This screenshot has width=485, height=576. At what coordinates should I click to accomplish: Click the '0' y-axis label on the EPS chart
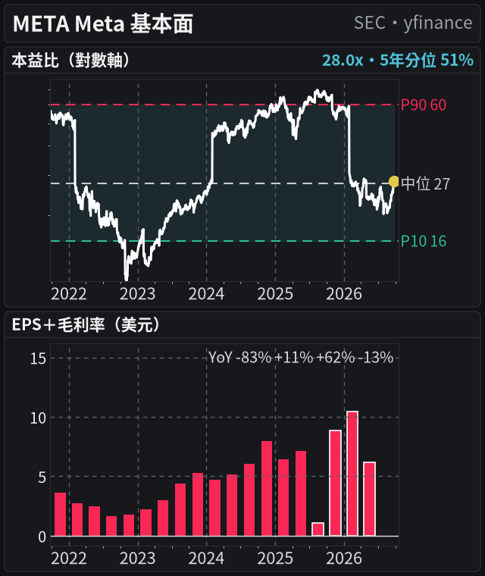pos(42,537)
